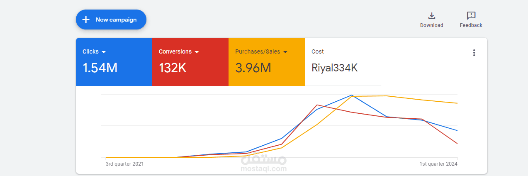Select the 3.96M Purchases/Sales value
Image resolution: width=528 pixels, height=176 pixels.
point(253,68)
